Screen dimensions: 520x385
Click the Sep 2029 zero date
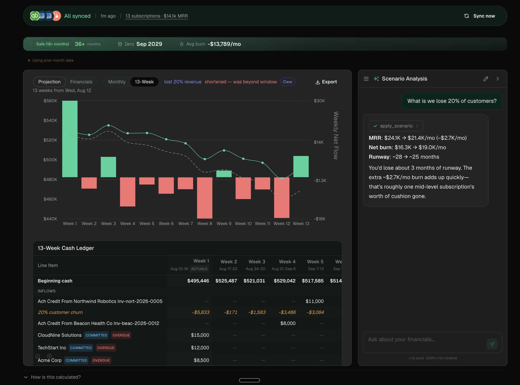click(x=149, y=44)
